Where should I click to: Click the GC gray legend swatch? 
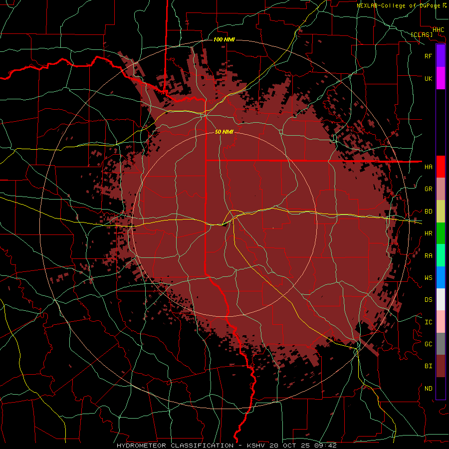coord(441,344)
